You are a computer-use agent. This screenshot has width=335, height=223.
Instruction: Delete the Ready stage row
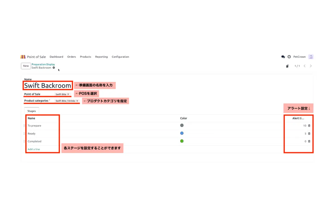(309, 134)
